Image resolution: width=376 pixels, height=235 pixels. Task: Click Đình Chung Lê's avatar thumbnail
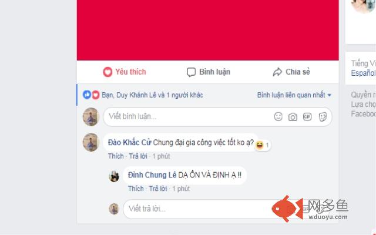(x=114, y=176)
